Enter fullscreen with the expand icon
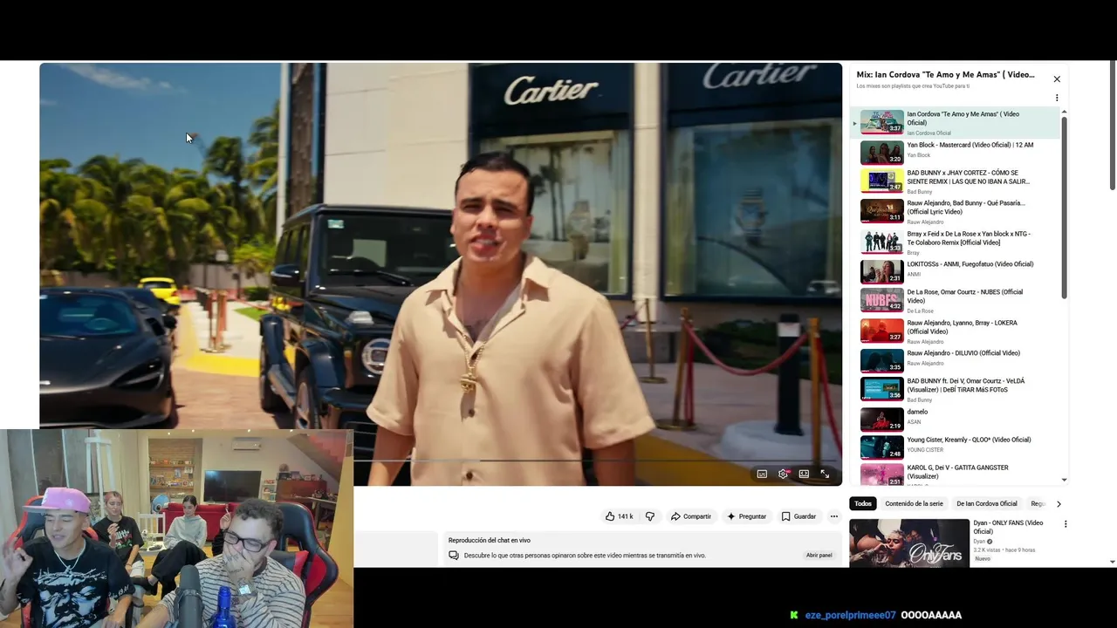Screen dimensions: 1117x628 coord(825,474)
